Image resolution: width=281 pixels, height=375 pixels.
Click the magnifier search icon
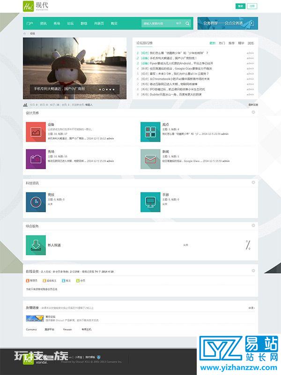(x=188, y=23)
